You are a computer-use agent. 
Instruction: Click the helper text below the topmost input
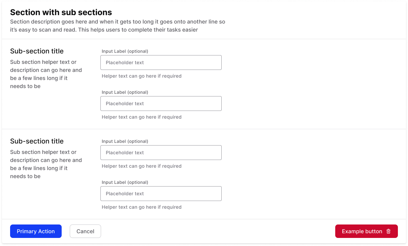142,76
